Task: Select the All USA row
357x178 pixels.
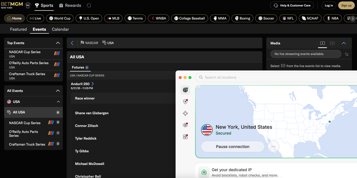Action: point(33,112)
